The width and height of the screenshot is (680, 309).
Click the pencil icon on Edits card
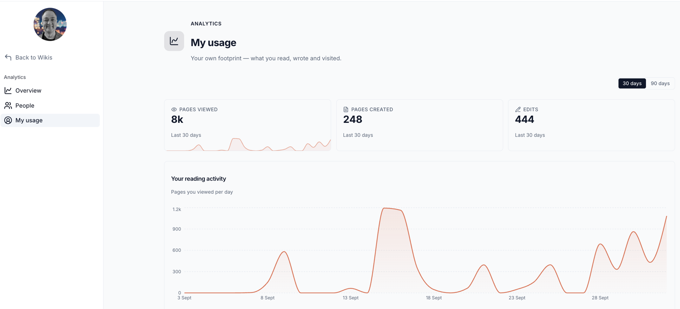coord(518,109)
